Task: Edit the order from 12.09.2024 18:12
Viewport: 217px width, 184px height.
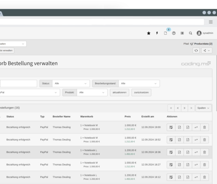Action: 171,177
